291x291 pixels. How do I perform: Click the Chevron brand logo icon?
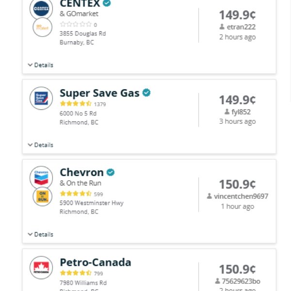tap(41, 178)
